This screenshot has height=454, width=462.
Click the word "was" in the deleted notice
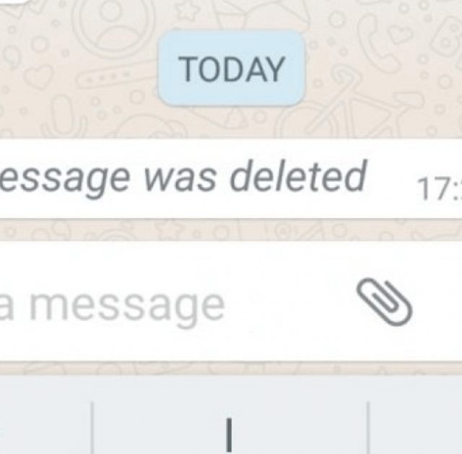click(180, 180)
